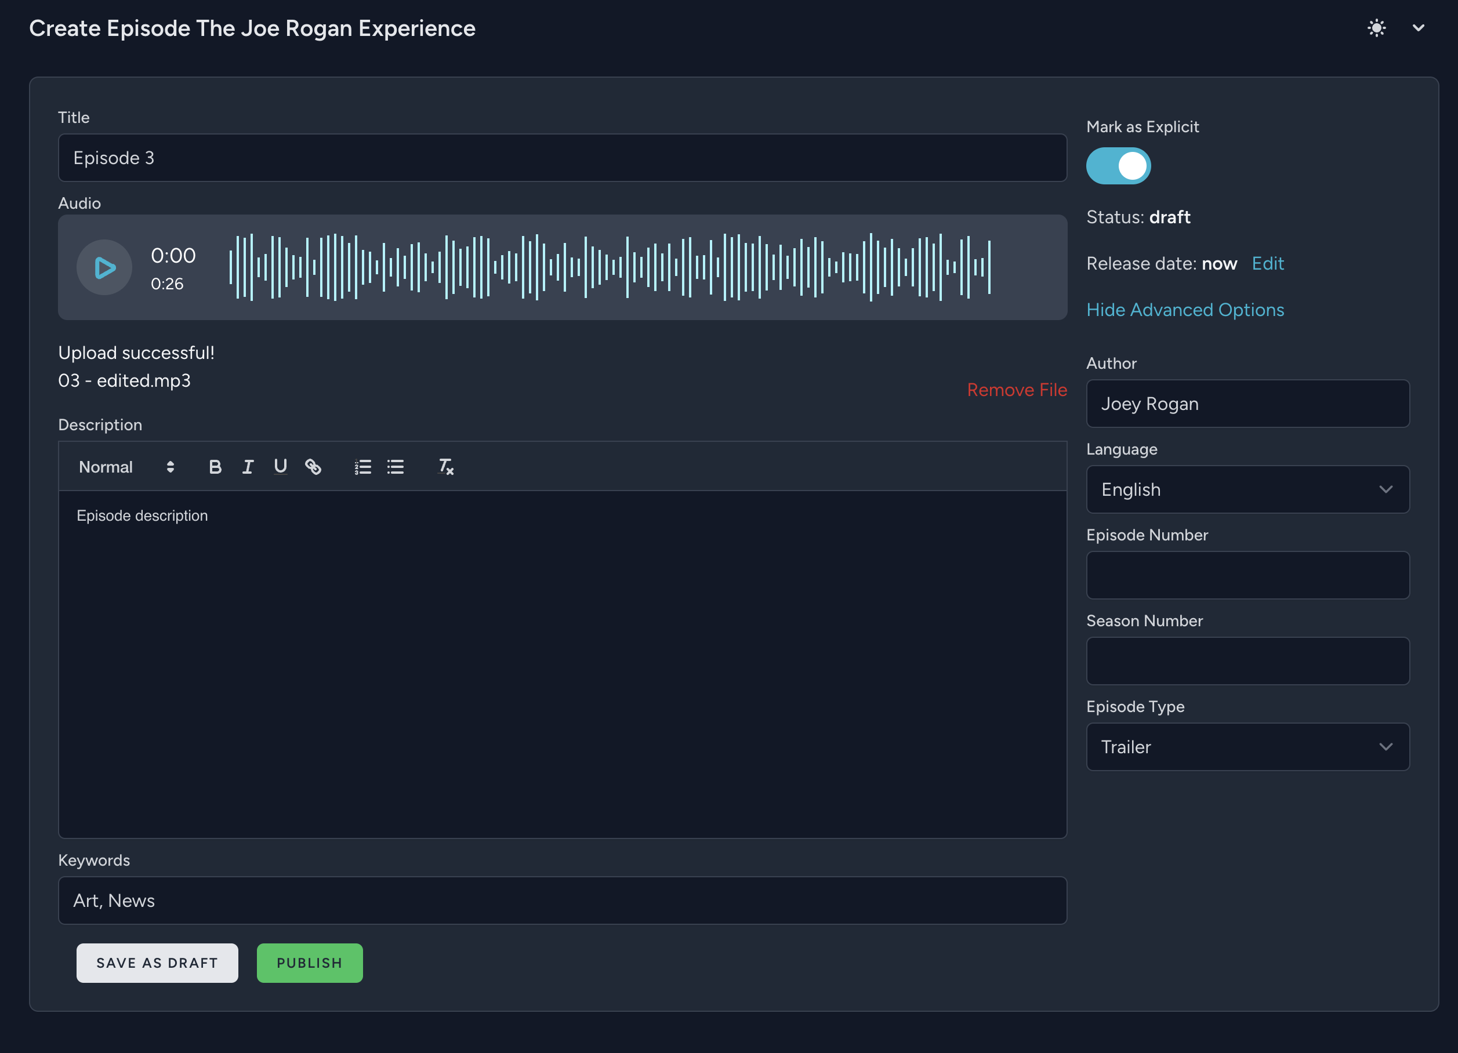Apply underline formatting in description toolbar

tap(280, 467)
